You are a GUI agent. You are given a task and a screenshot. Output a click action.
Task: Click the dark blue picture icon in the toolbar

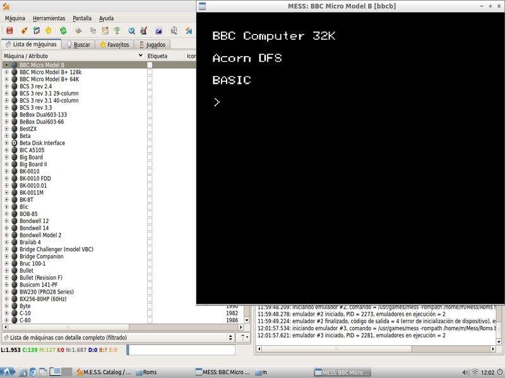tap(158, 30)
